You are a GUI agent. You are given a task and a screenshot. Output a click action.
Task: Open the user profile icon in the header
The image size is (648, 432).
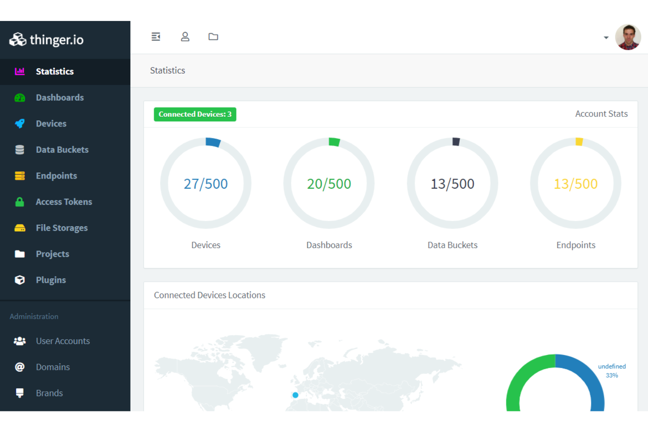pos(185,37)
